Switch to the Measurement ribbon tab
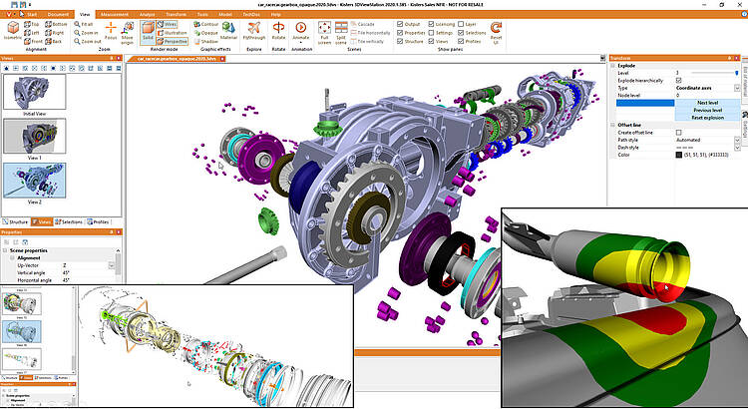Viewport: 748px width, 409px height. (x=115, y=14)
